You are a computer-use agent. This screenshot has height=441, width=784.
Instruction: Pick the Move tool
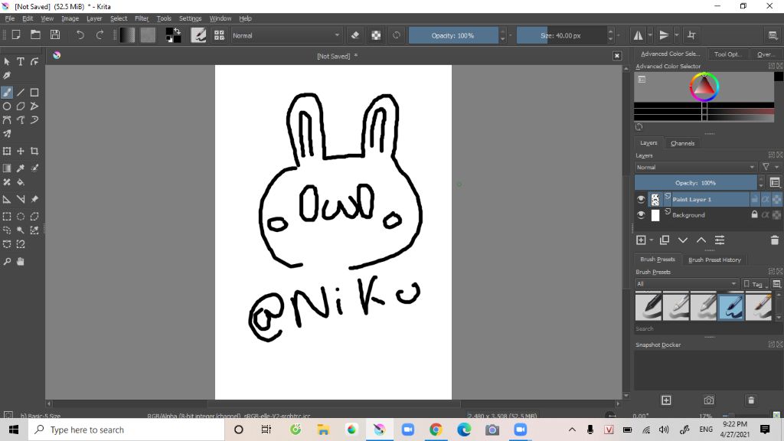tap(21, 151)
